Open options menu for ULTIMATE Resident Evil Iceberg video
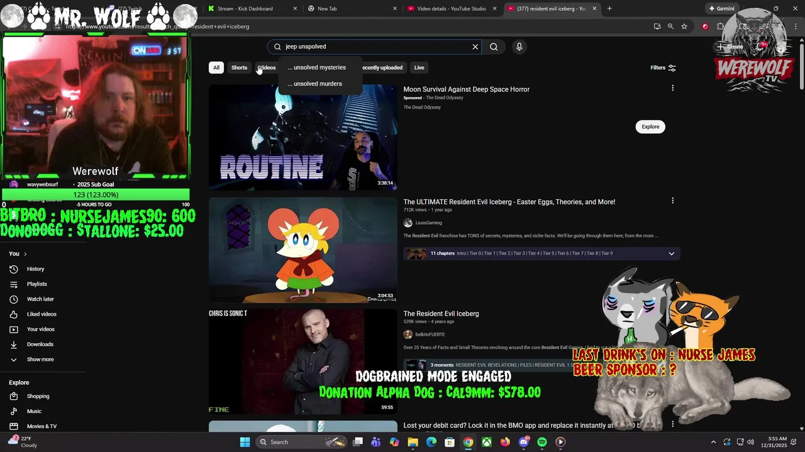Viewport: 805px width, 452px height. click(672, 201)
